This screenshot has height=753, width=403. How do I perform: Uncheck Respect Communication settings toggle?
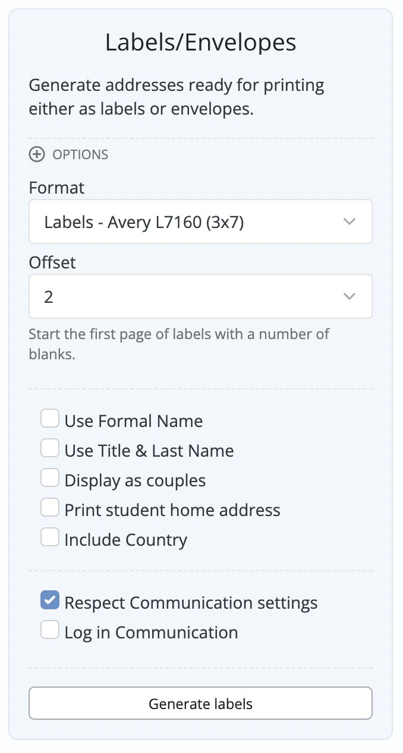coord(50,600)
